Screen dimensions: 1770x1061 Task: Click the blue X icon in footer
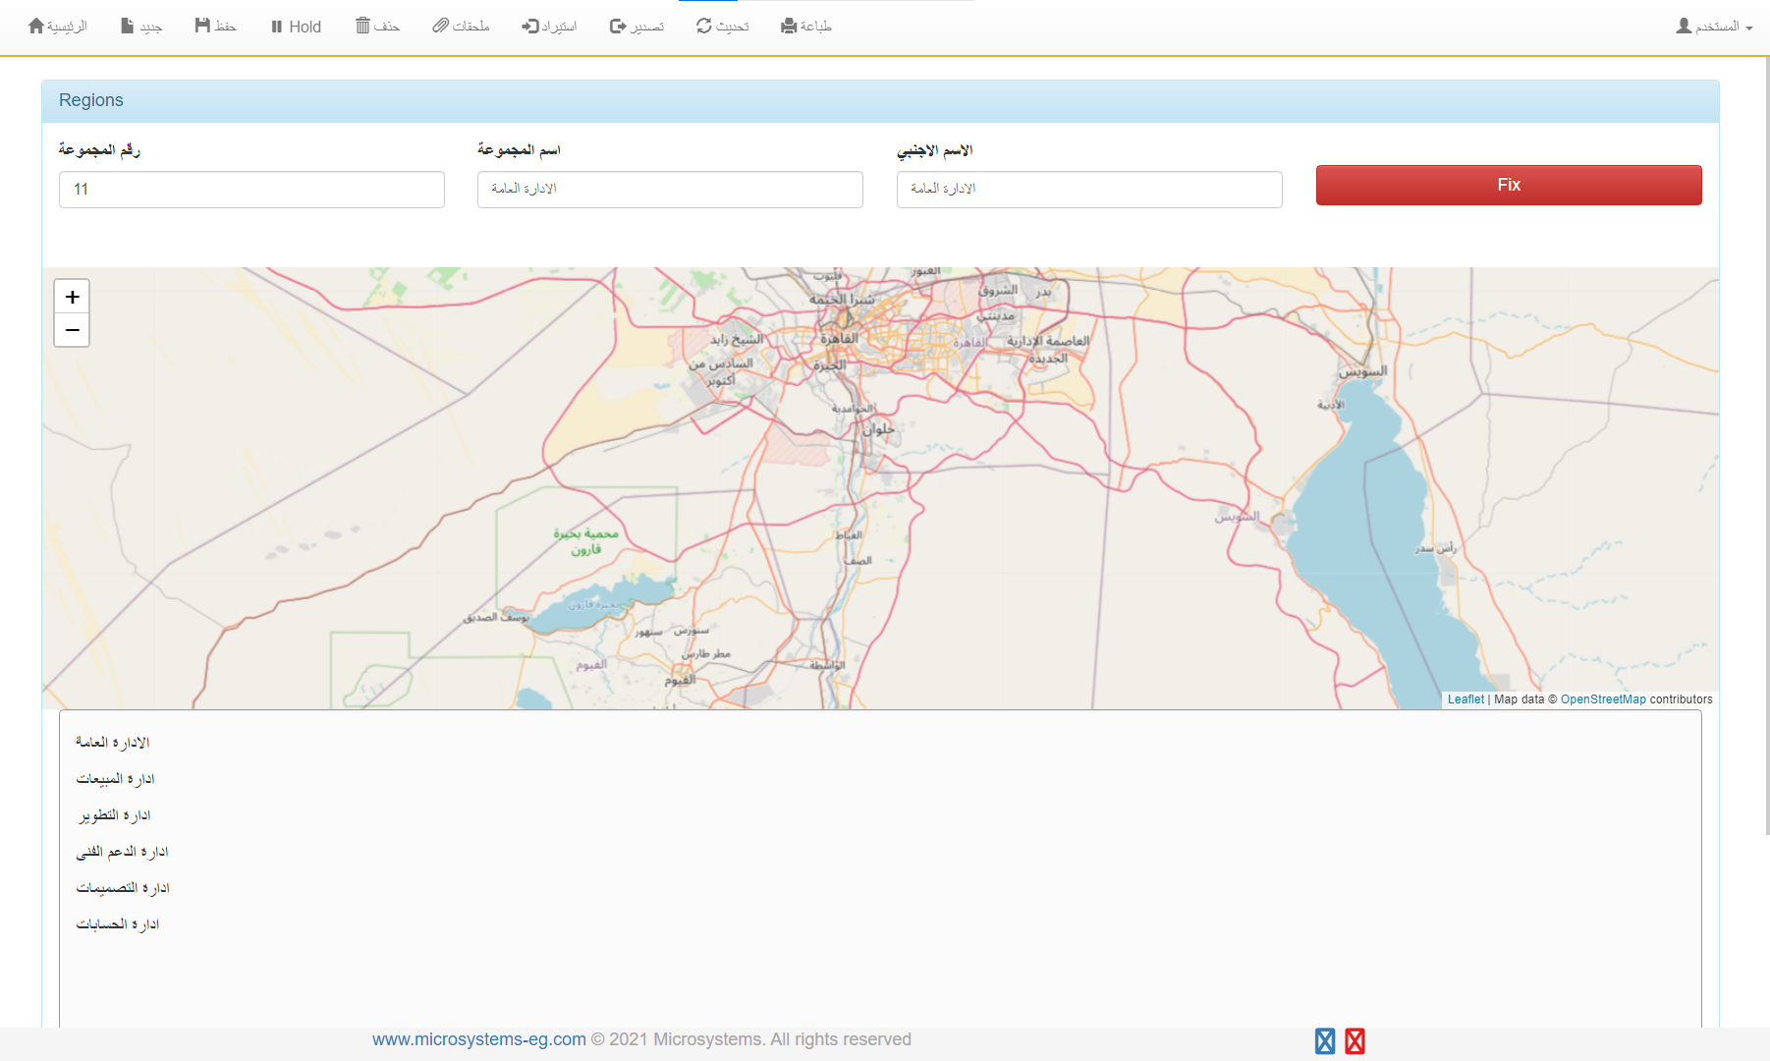tap(1325, 1041)
